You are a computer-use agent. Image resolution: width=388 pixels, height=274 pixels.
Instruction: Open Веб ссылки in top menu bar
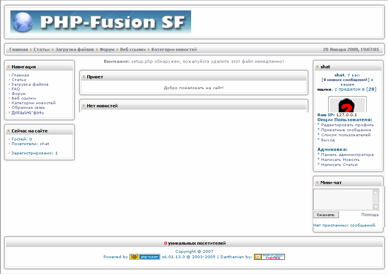[x=133, y=49]
